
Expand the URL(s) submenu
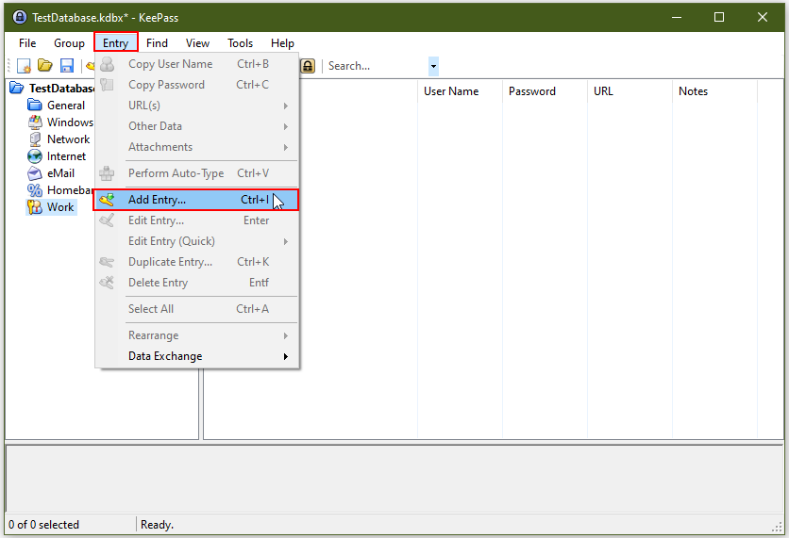tap(285, 106)
